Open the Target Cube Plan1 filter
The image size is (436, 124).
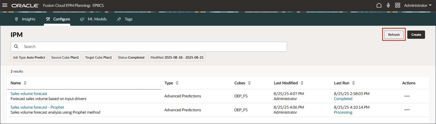[x=98, y=57]
